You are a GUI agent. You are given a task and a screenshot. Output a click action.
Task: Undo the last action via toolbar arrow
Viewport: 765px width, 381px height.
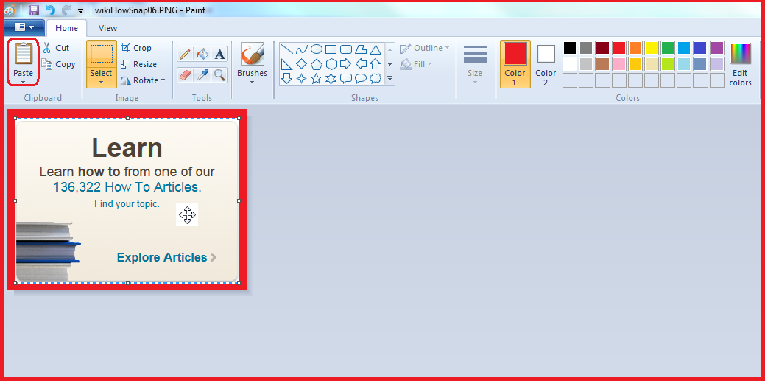pyautogui.click(x=50, y=10)
